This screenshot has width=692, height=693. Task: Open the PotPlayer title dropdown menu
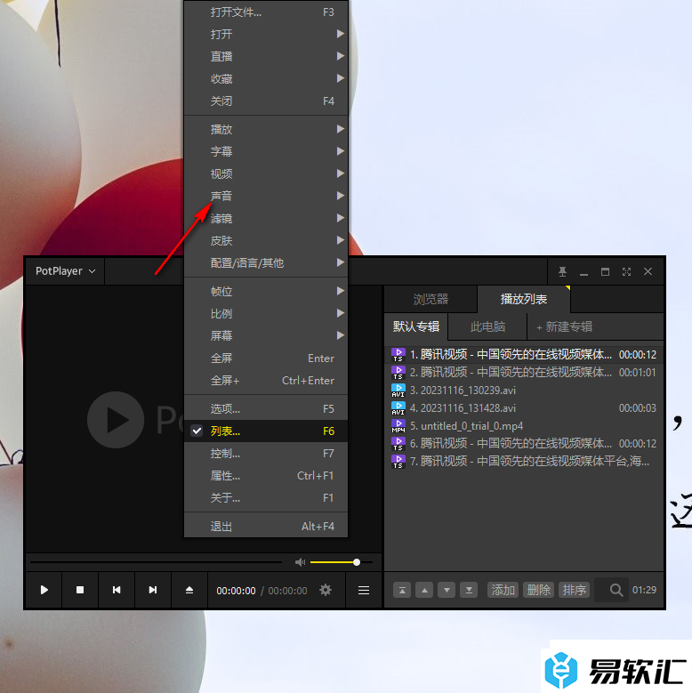pyautogui.click(x=66, y=271)
